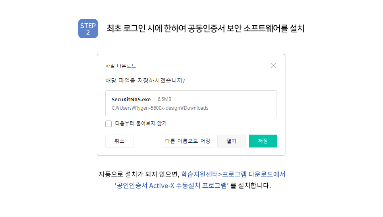
Task: Check the 다음부터 물어보지 않기 checkbox
Action: click(108, 124)
